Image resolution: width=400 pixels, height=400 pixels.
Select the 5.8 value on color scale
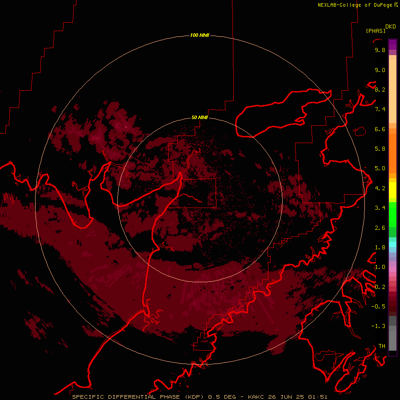coord(380,148)
